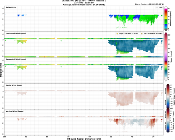The image size is (175, 140).
Task: Click the 100 tick label on x-axis
Action: point(5,137)
